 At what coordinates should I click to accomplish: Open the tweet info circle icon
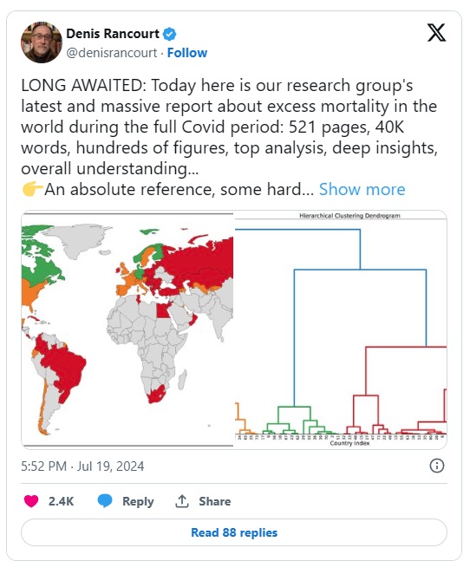point(437,466)
